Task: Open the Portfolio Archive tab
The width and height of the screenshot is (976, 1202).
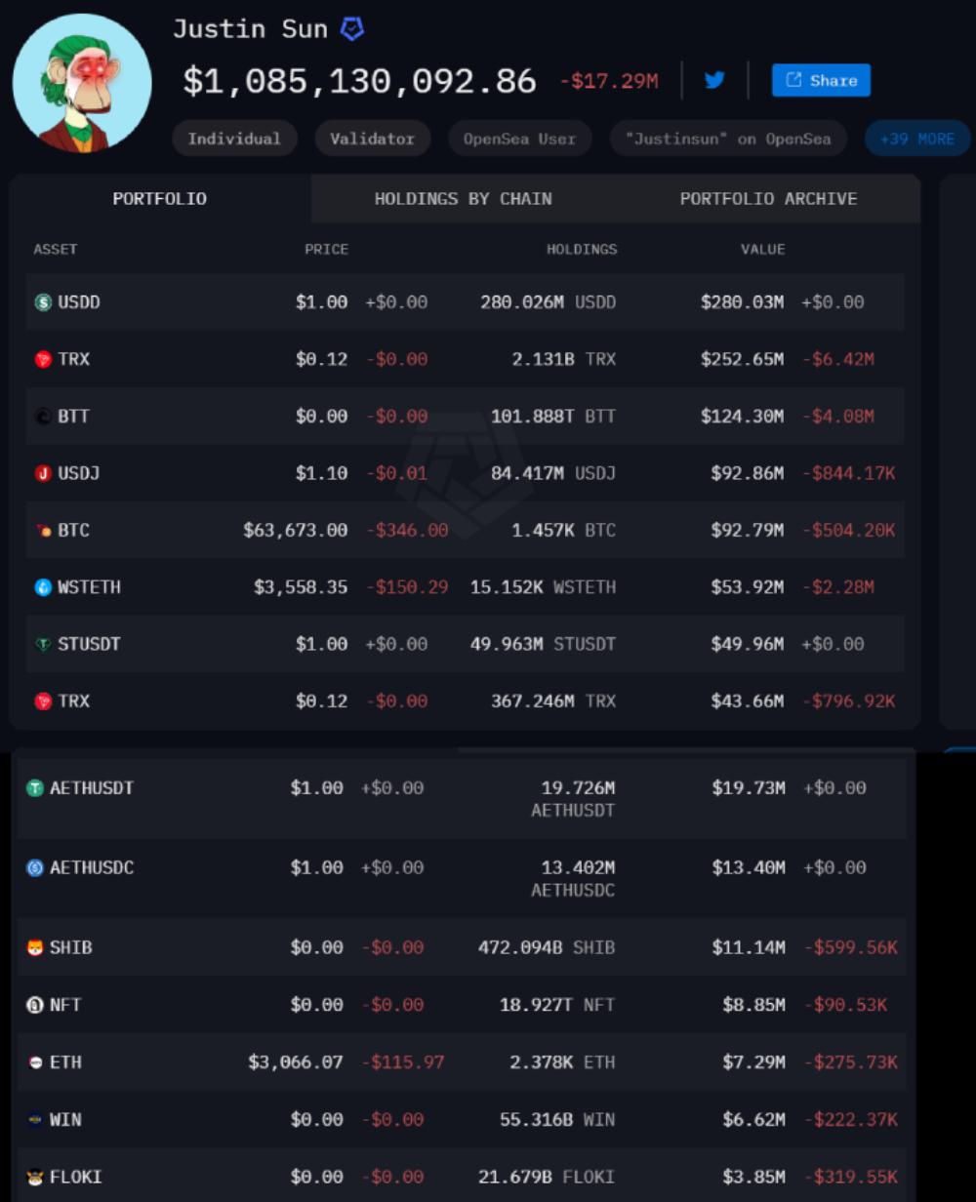Action: (768, 199)
